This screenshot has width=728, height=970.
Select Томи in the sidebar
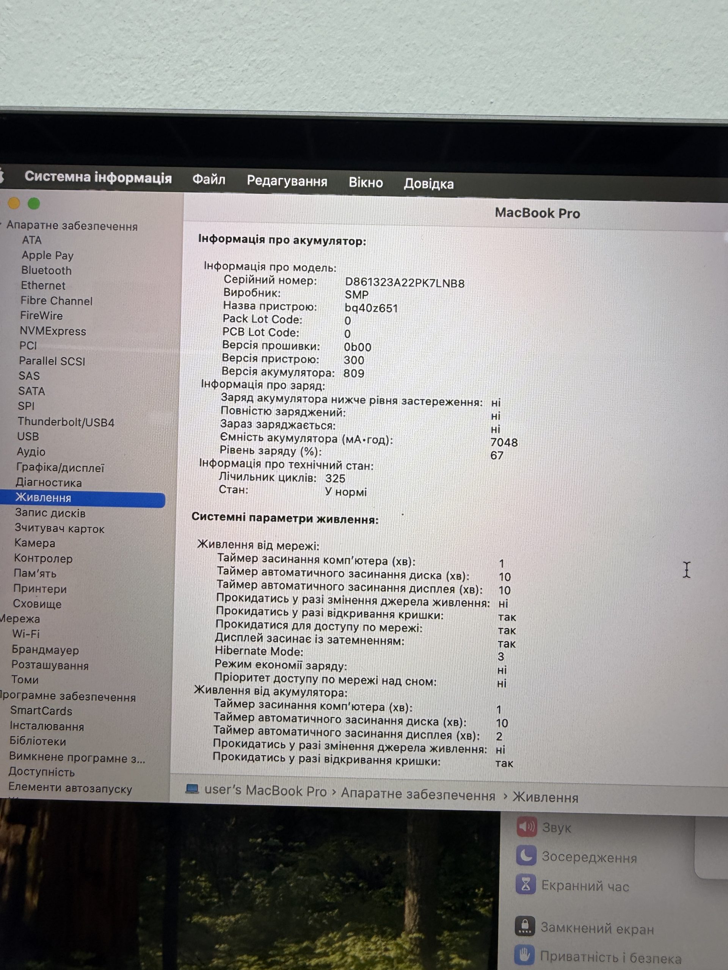point(25,680)
